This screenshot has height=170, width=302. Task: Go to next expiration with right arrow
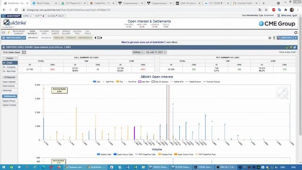[101, 38]
